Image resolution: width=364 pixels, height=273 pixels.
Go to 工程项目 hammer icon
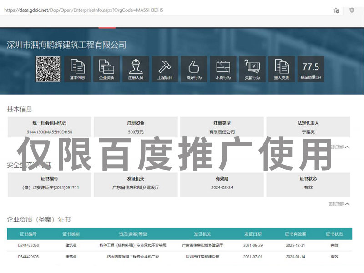(165, 69)
